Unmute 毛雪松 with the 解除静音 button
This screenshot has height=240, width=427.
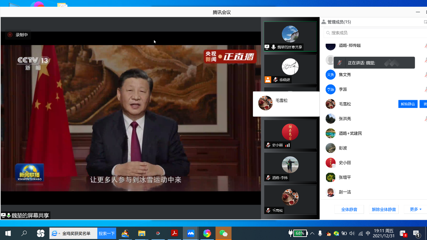[x=408, y=104]
